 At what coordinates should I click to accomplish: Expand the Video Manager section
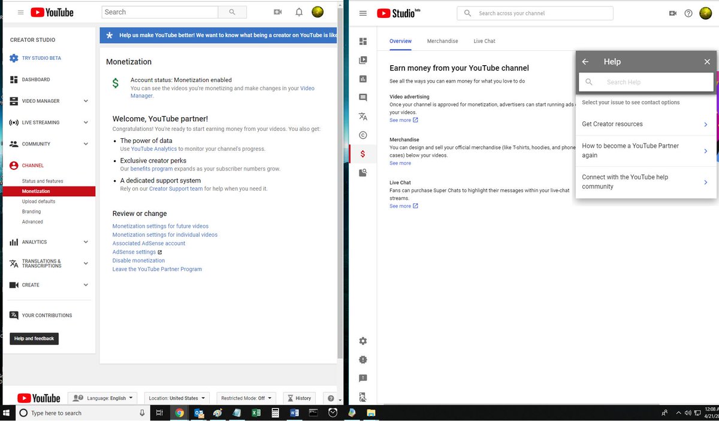(x=86, y=101)
